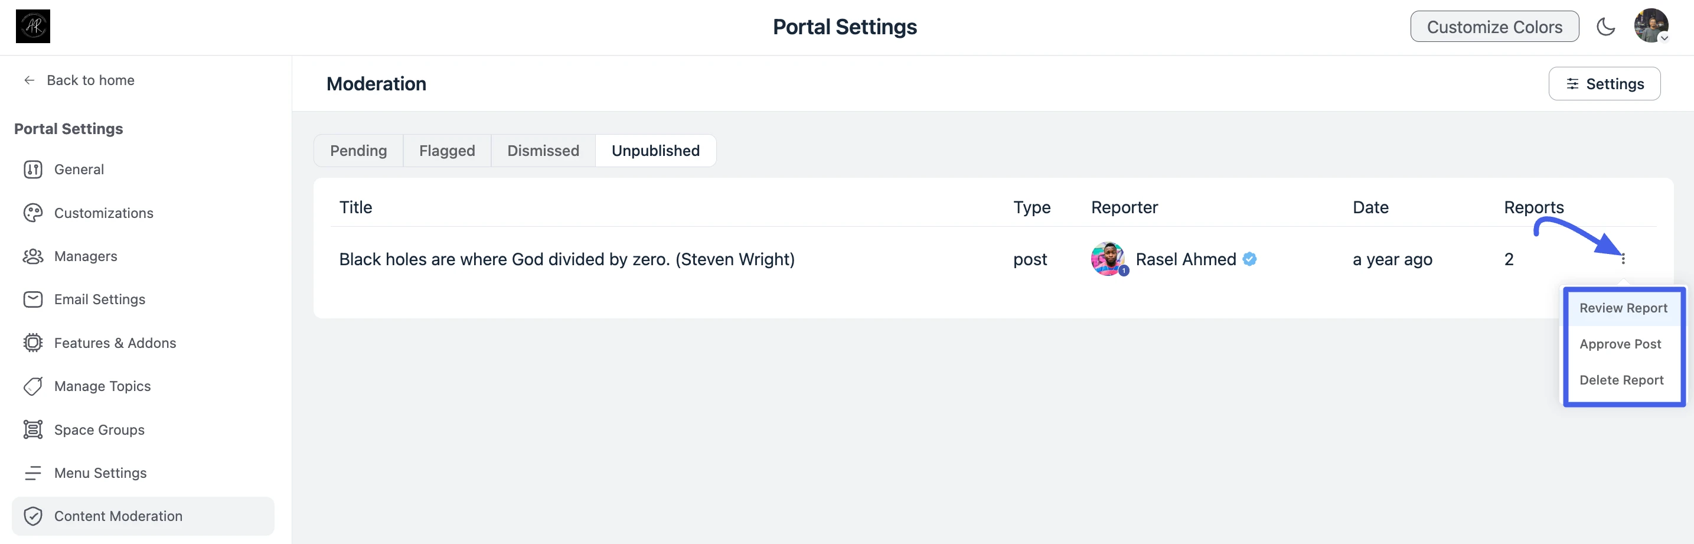Open Menu Settings lines icon
1694x544 pixels.
33,474
